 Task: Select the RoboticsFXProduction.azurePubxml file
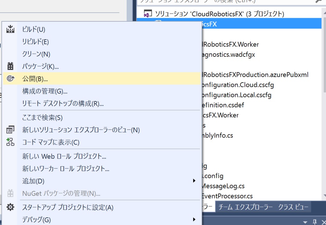255,75
